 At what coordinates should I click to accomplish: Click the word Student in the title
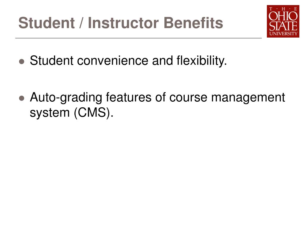pyautogui.click(x=47, y=23)
